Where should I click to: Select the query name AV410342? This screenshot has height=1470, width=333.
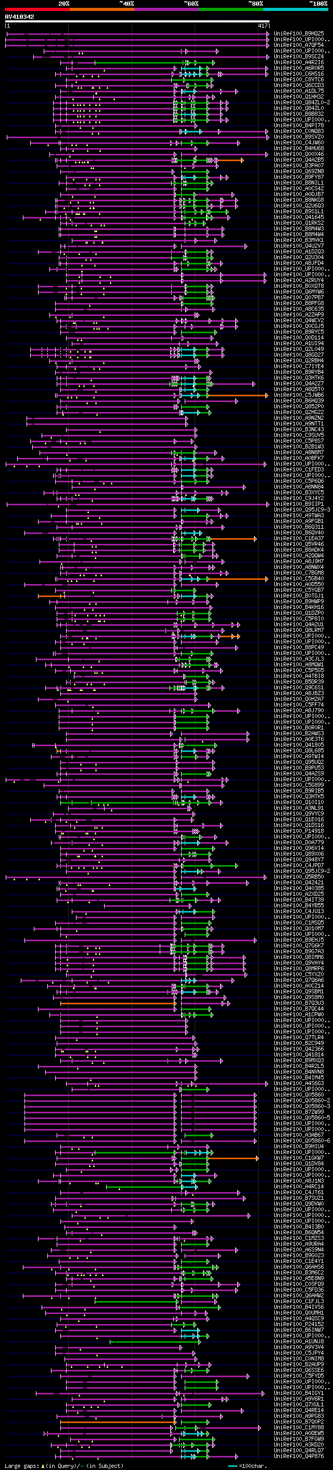point(19,17)
